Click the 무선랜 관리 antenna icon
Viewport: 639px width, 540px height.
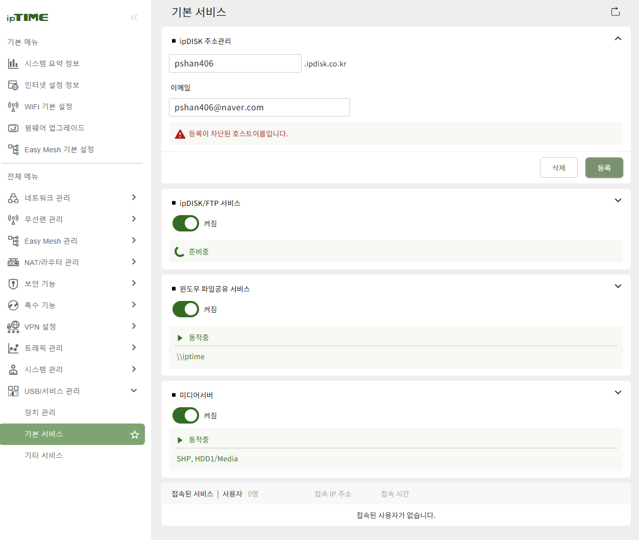click(13, 219)
